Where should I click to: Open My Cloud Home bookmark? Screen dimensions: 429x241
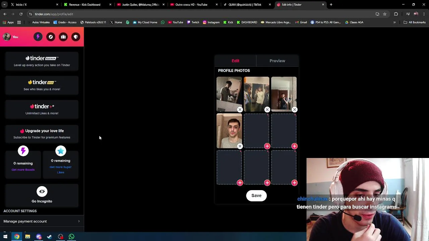[x=145, y=22]
